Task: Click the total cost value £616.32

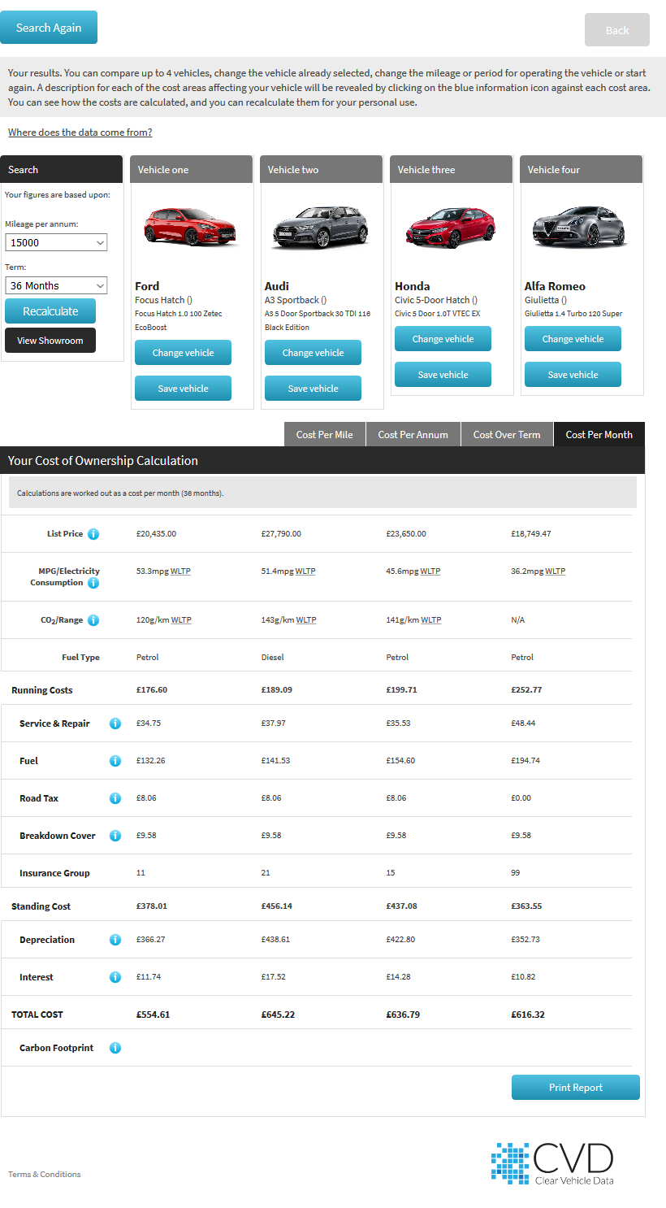Action: 529,1015
